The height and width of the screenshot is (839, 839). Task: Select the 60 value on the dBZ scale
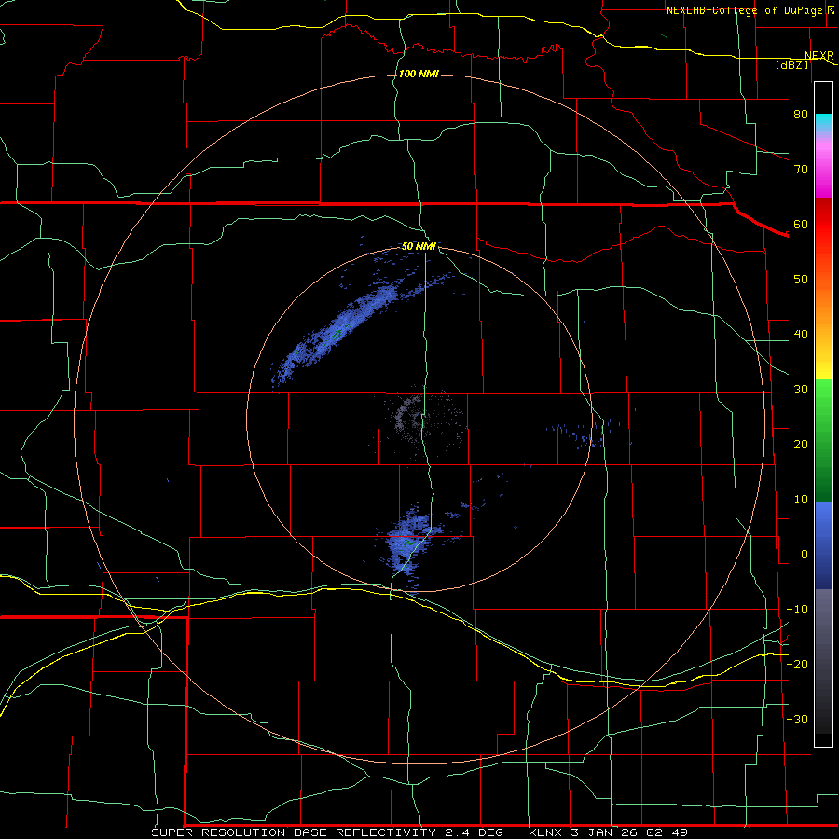click(801, 224)
